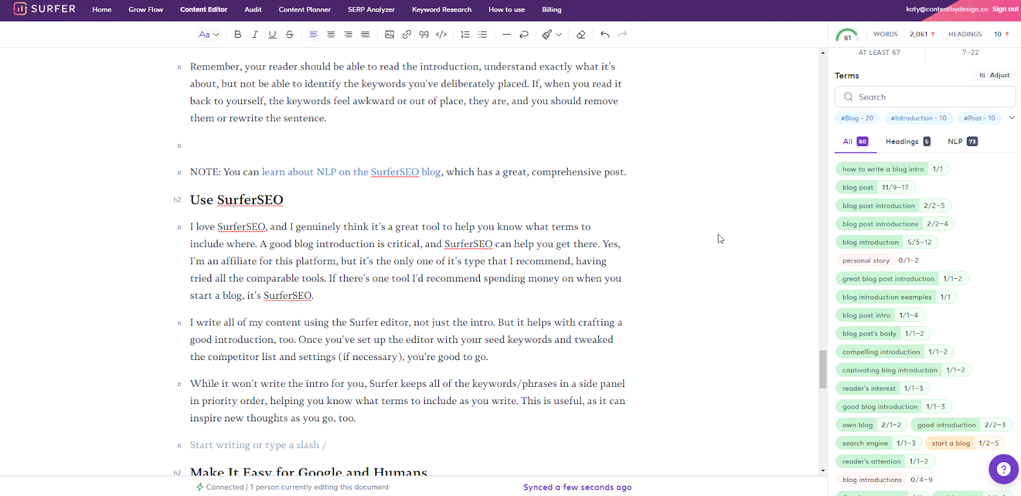Create a numbered list
The height and width of the screenshot is (496, 1021).
(x=465, y=34)
